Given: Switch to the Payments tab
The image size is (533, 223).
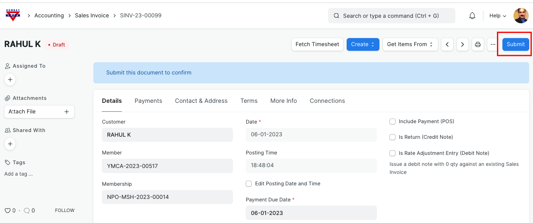Looking at the screenshot, I should coord(148,101).
